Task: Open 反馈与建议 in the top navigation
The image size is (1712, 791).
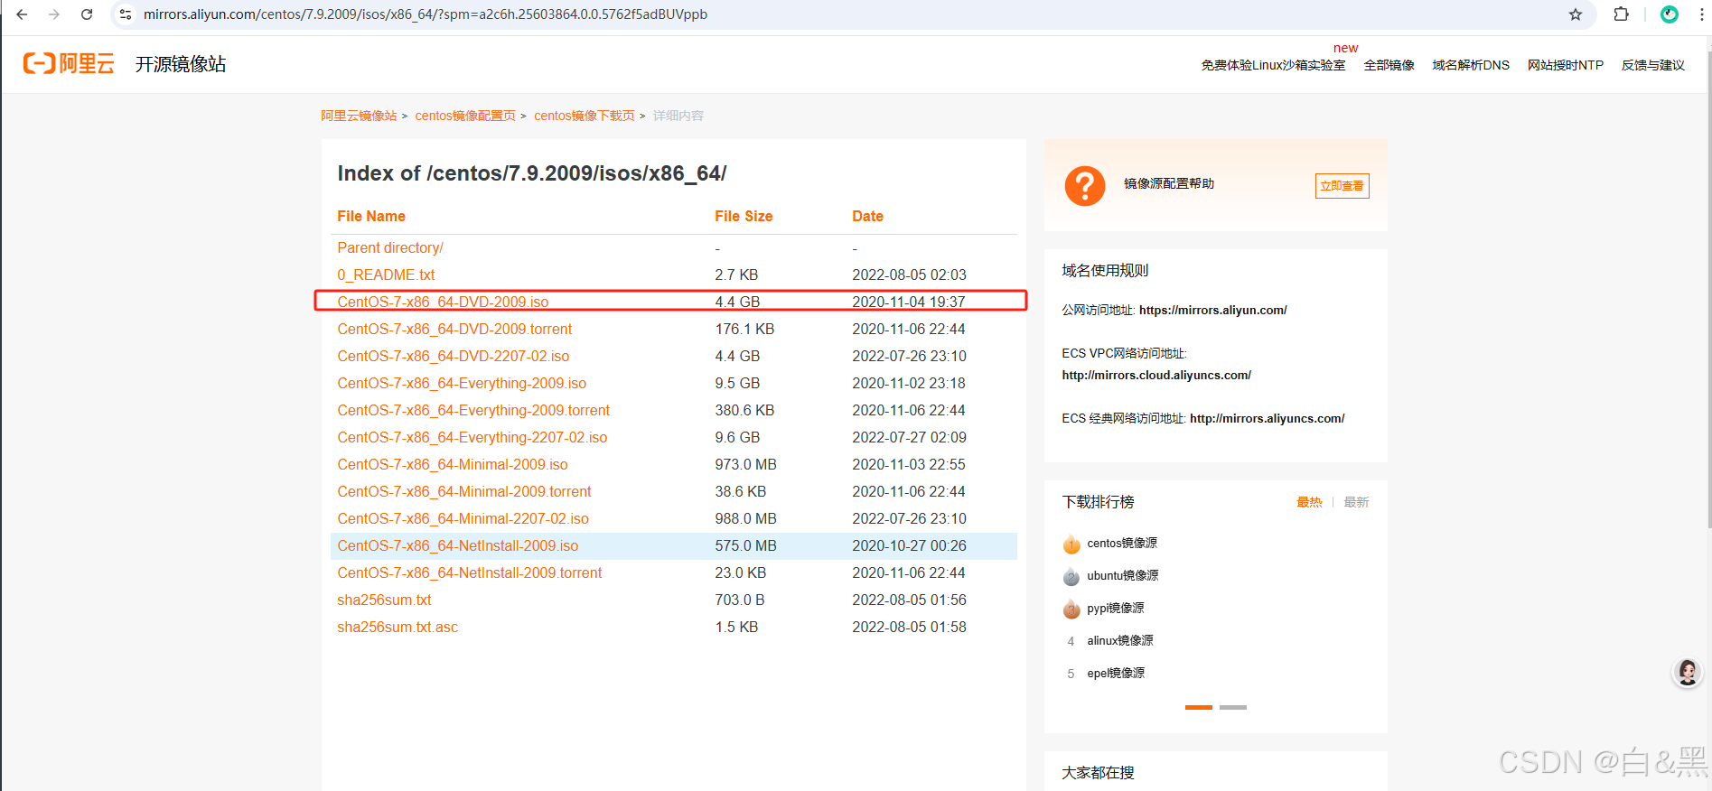Action: (1653, 65)
